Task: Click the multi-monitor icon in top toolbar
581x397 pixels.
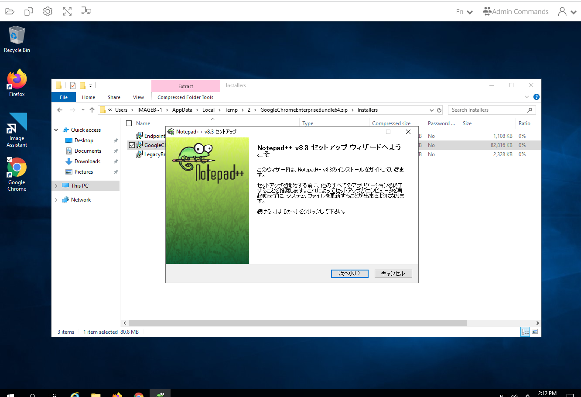Action: point(86,11)
